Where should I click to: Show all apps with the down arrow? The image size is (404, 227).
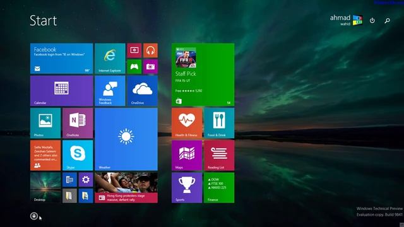click(x=33, y=216)
